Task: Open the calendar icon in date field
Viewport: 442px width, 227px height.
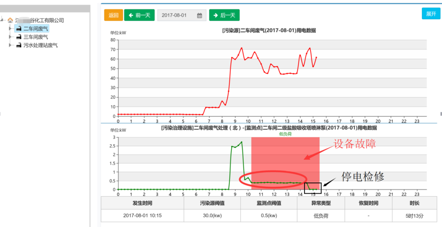Action: click(200, 15)
